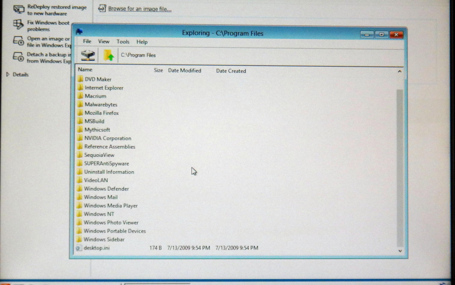The image size is (455, 285).
Task: Sort by the Name column header
Action: coord(85,70)
